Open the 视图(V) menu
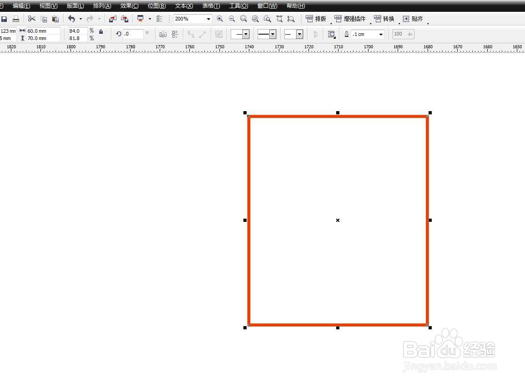525x384 pixels. point(49,6)
